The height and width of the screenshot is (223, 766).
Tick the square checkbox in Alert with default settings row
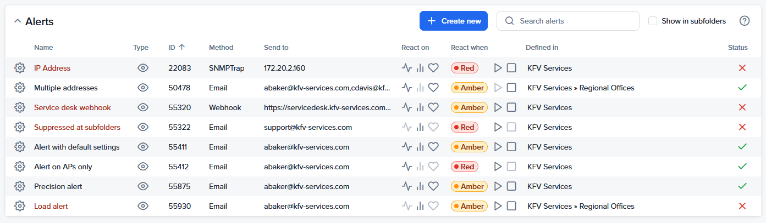[511, 147]
